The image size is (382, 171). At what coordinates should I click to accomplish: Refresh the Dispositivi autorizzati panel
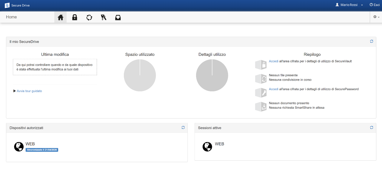tap(183, 127)
